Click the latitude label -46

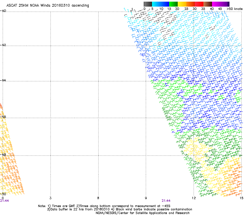point(3,117)
